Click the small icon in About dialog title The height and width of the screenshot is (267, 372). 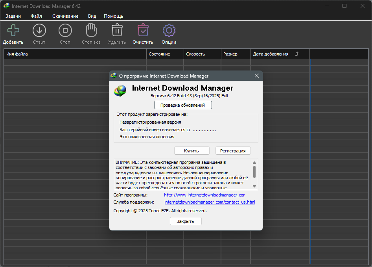(114, 76)
